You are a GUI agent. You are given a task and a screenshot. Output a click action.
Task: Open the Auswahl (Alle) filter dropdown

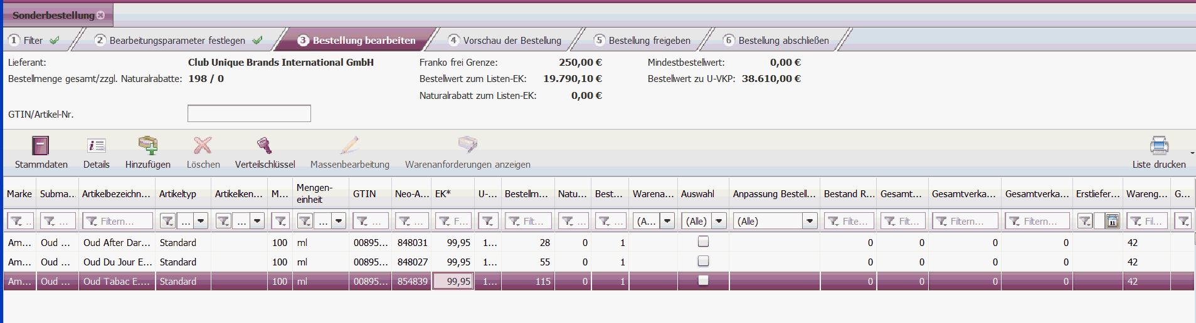pos(719,221)
